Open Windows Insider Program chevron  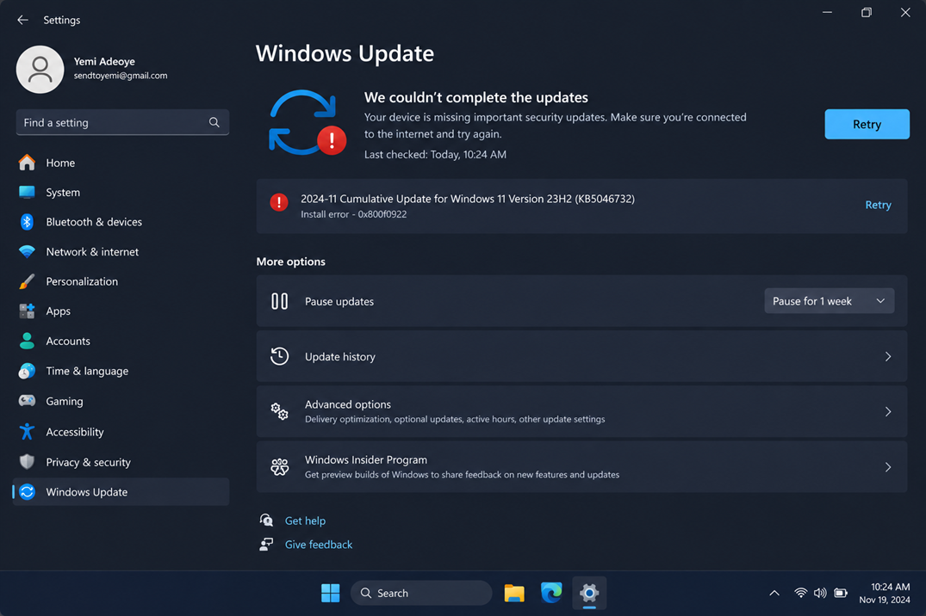coord(887,466)
